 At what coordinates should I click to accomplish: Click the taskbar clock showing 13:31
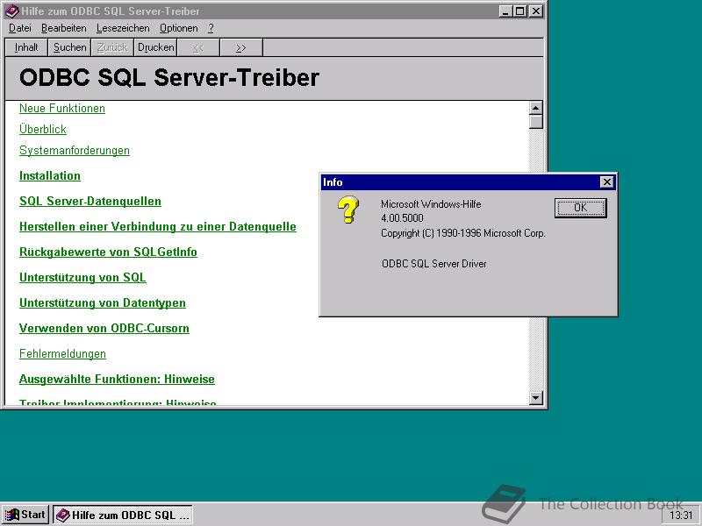681,515
